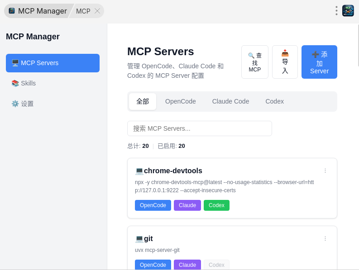Enable Codex for git server
Viewport: 359px width, 270px height.
coord(216,265)
